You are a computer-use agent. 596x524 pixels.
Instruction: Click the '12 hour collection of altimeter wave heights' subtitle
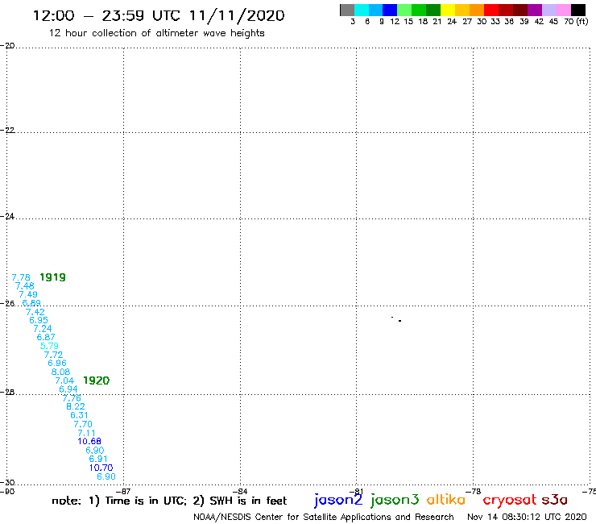click(156, 33)
